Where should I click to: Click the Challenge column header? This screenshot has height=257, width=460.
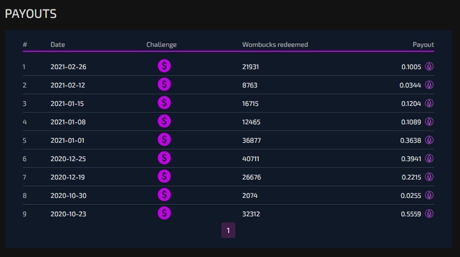162,45
